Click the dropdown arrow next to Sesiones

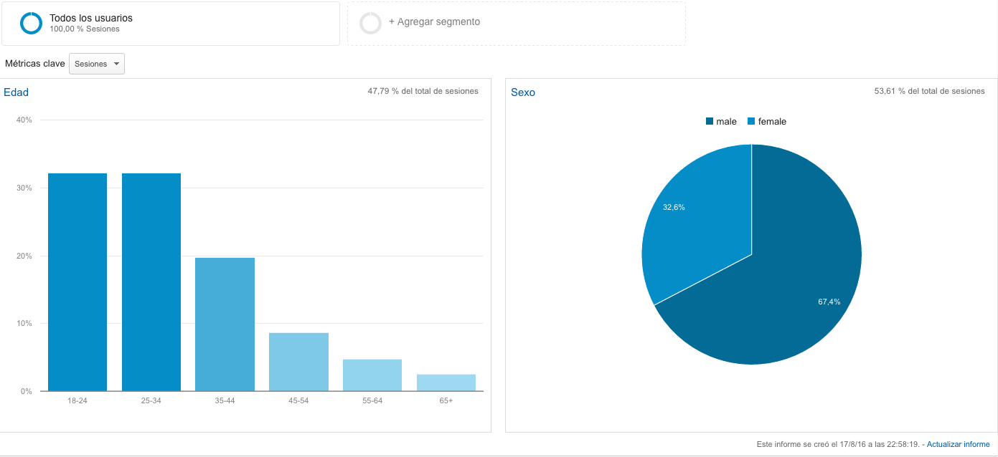coord(116,64)
